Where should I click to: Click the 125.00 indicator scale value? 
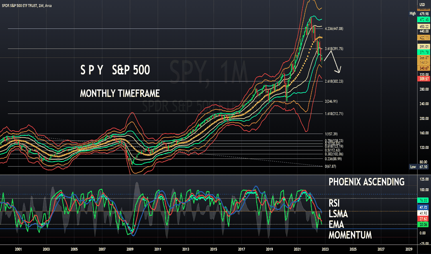tap(424, 179)
